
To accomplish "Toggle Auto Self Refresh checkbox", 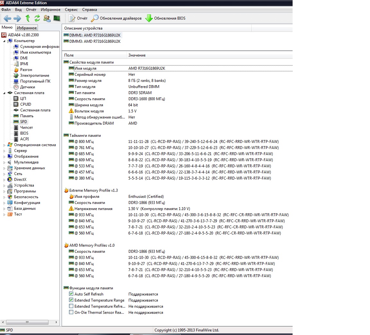I will coord(71,294).
